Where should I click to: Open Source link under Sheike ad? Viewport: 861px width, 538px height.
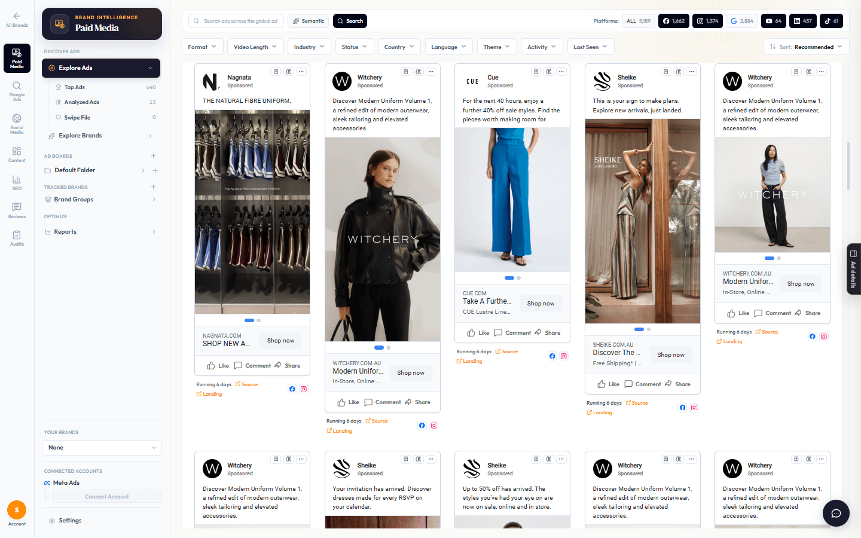637,403
